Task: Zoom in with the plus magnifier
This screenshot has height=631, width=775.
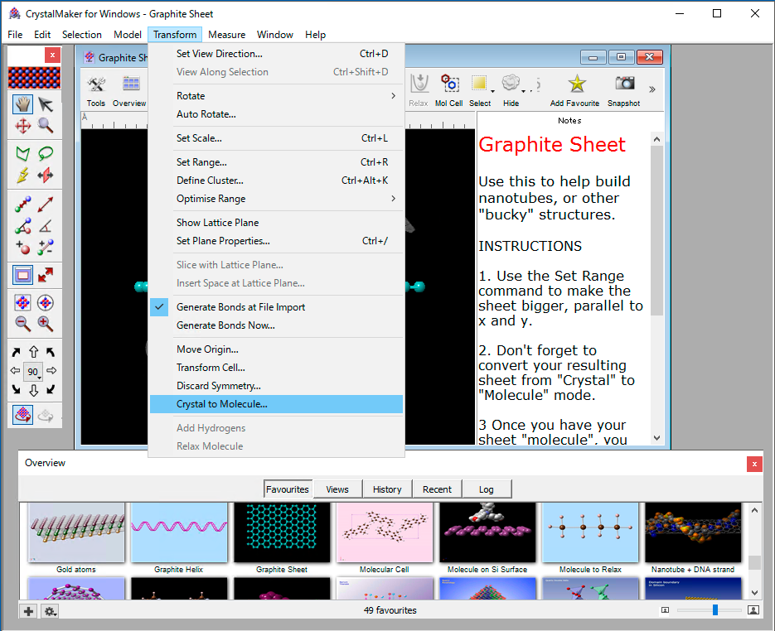Action: (46, 324)
